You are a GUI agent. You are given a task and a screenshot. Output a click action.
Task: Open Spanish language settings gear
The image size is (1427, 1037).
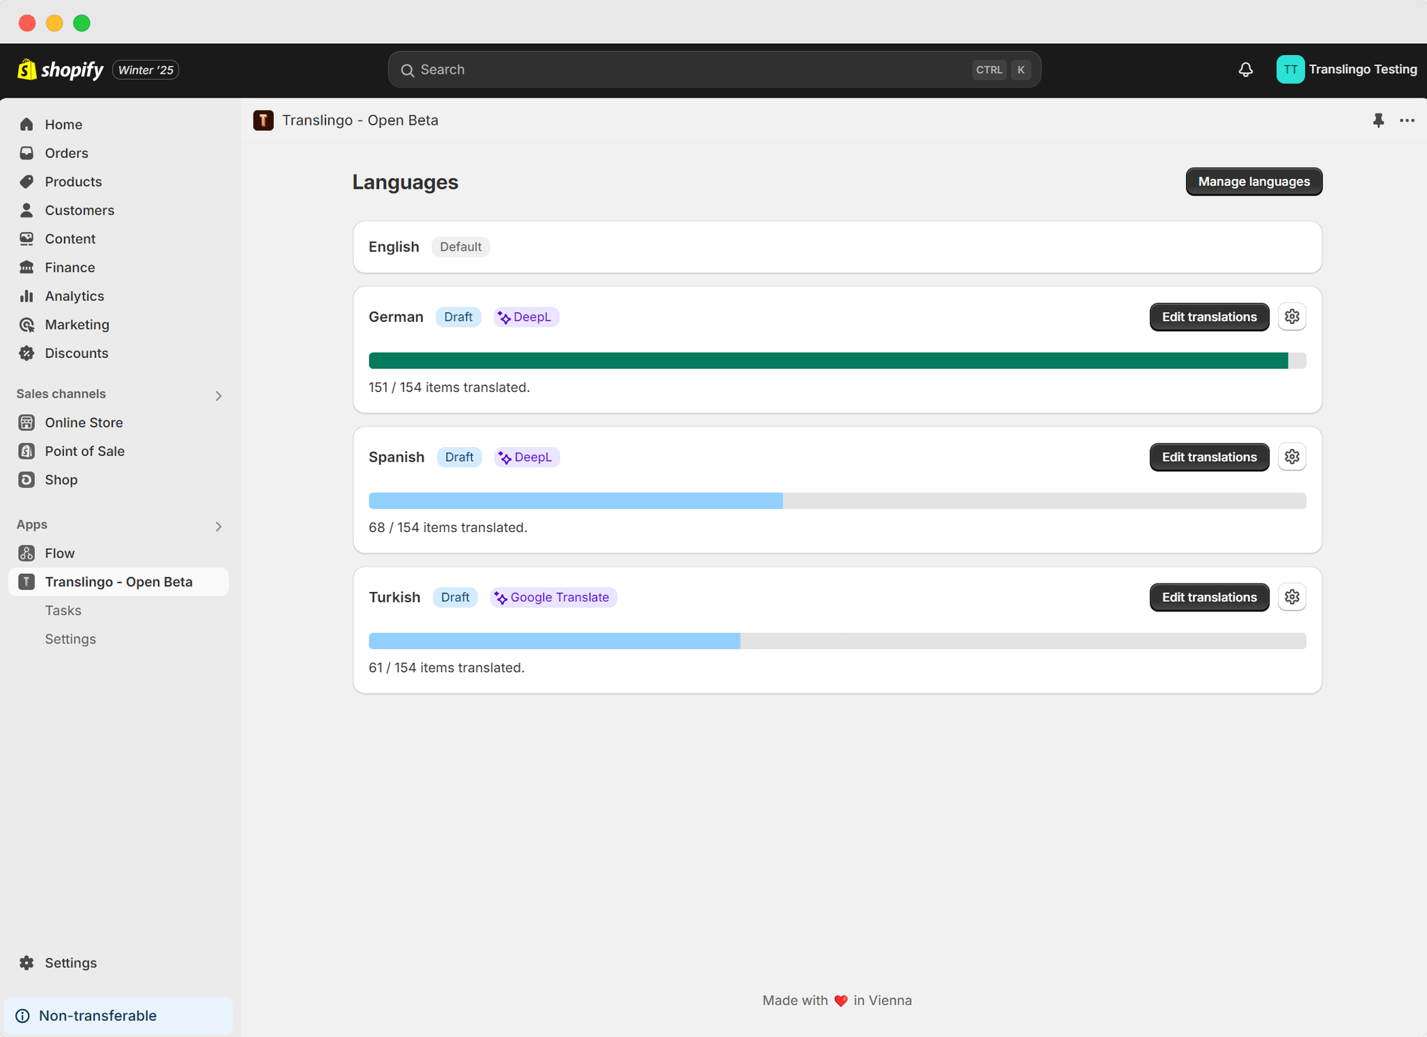click(1292, 457)
